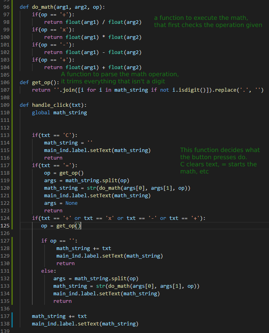Click the isdigit() call on line 107
269x333 pixels.
(192, 90)
